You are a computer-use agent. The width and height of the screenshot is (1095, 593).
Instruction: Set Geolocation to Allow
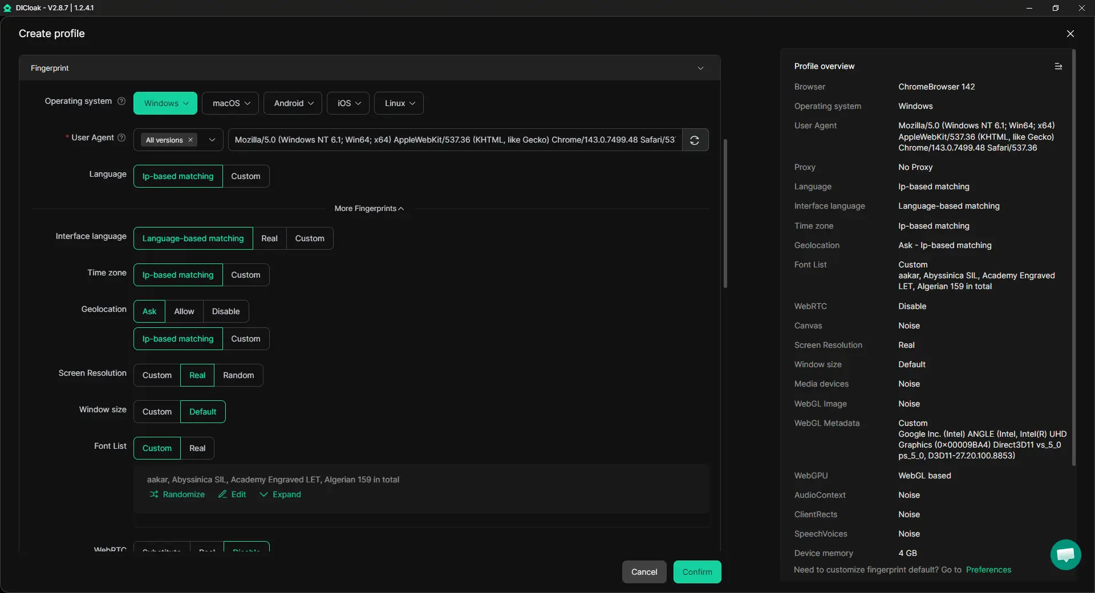[184, 311]
